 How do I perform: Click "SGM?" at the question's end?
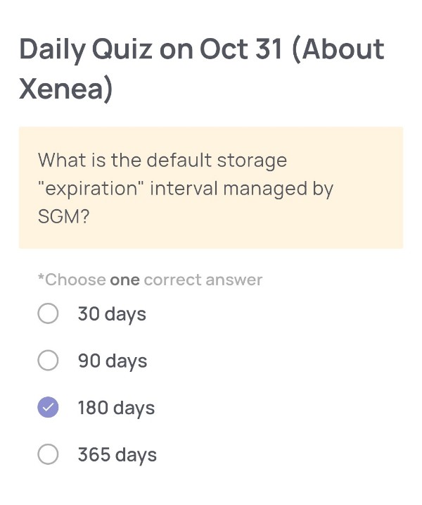(x=63, y=217)
